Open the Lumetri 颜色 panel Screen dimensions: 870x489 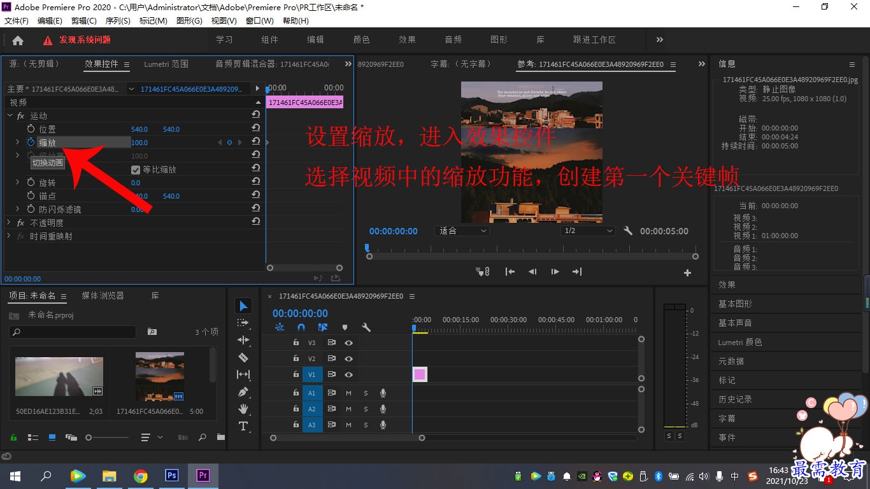pos(740,342)
